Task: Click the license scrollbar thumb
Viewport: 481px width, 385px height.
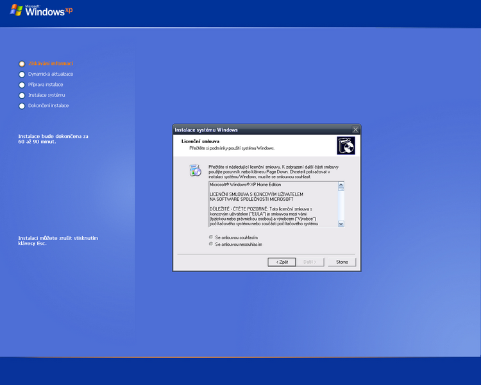Action: pyautogui.click(x=341, y=189)
